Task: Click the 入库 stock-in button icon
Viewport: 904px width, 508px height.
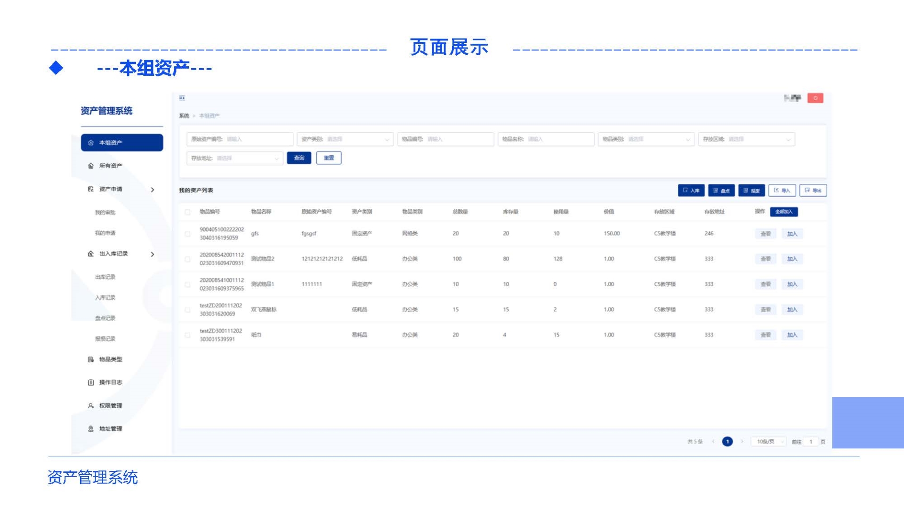Action: 685,190
